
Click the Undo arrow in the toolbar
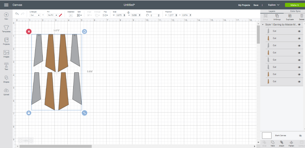coord(17,14)
